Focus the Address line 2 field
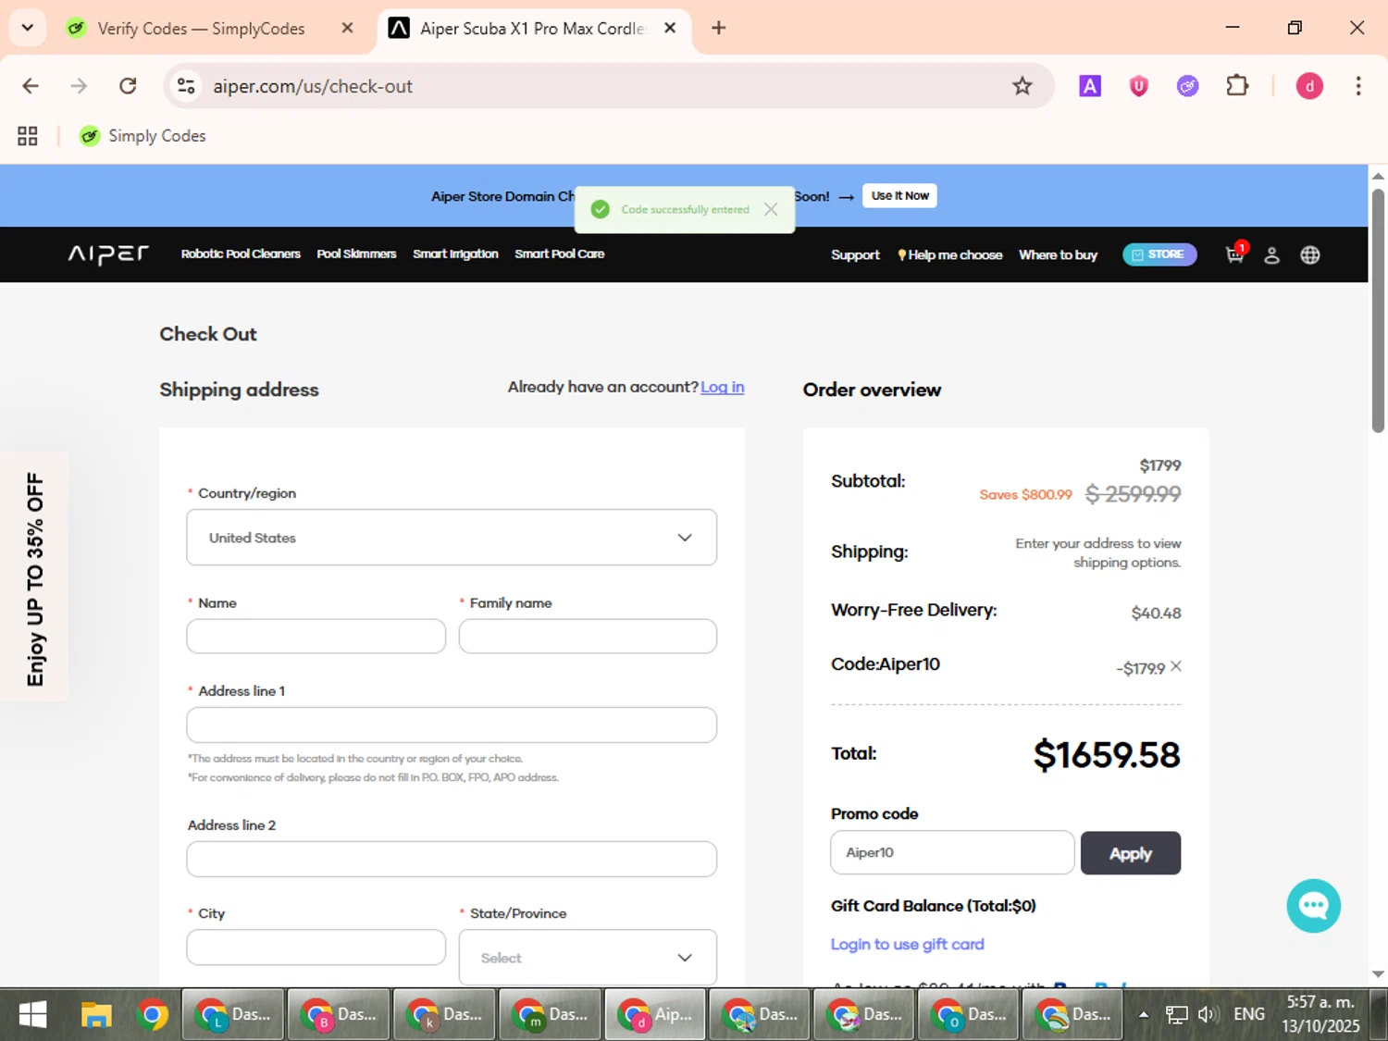 [x=452, y=859]
